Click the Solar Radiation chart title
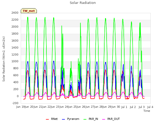Viewport: 166px width, 124px height. pyautogui.click(x=83, y=3)
